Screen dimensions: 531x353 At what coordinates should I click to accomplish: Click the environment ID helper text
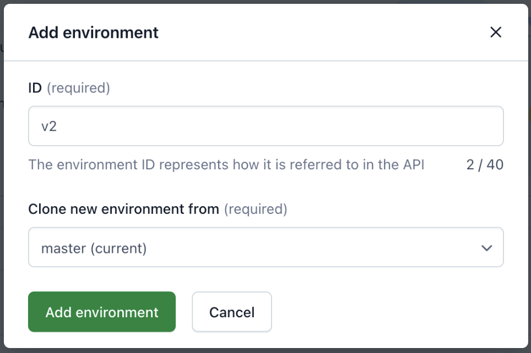[x=226, y=164]
